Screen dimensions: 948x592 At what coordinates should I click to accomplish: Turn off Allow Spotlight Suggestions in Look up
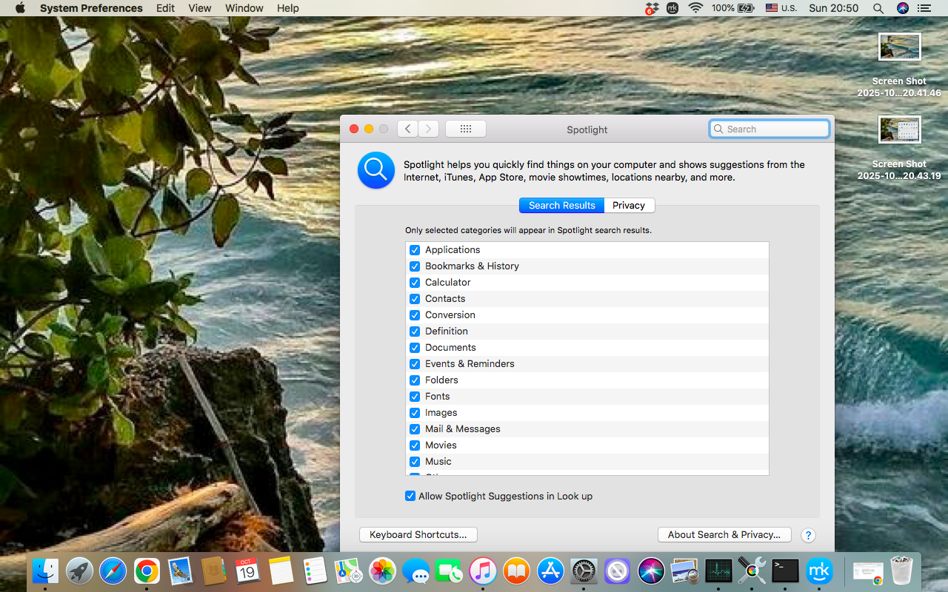click(410, 496)
